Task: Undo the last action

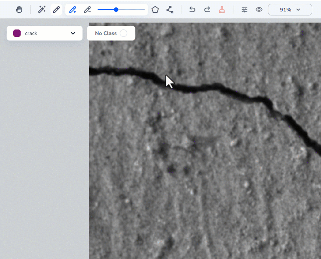Action: coord(192,10)
